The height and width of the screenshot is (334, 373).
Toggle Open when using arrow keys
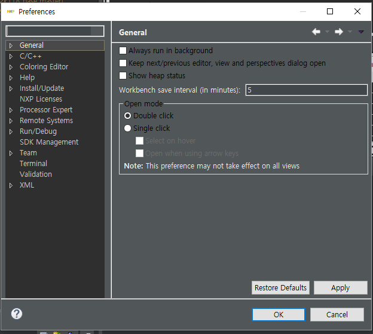[x=139, y=154]
